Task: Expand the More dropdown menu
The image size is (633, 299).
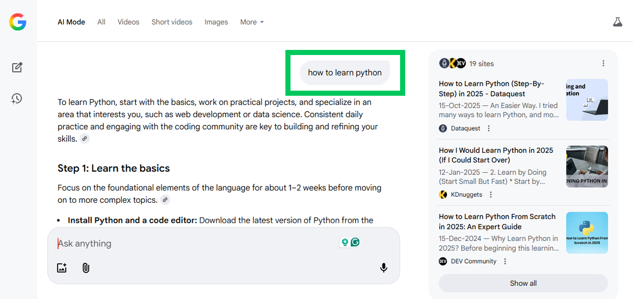Action: [x=252, y=22]
